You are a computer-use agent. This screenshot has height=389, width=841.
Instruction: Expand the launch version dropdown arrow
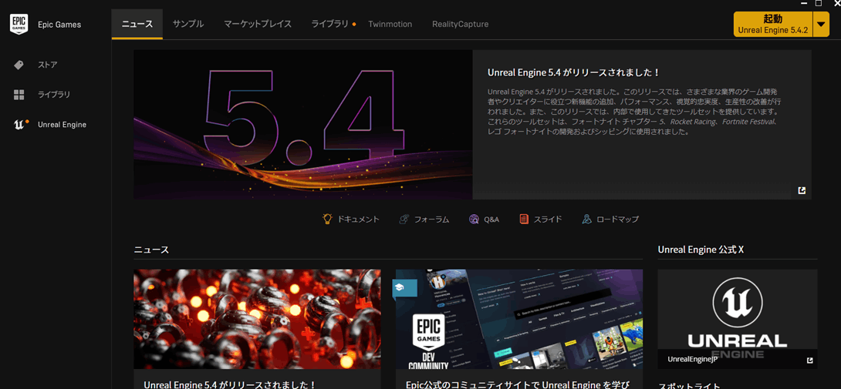821,24
